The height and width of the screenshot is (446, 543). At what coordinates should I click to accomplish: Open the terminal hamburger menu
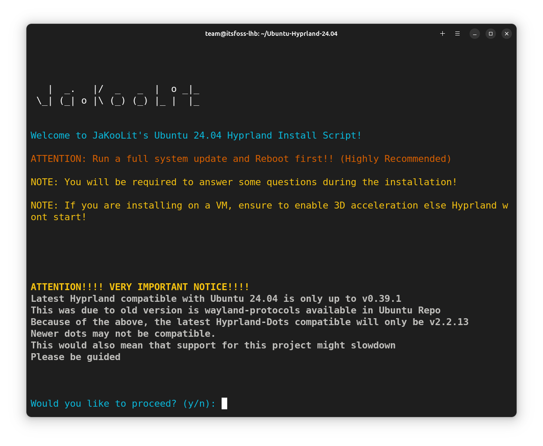[x=457, y=33]
